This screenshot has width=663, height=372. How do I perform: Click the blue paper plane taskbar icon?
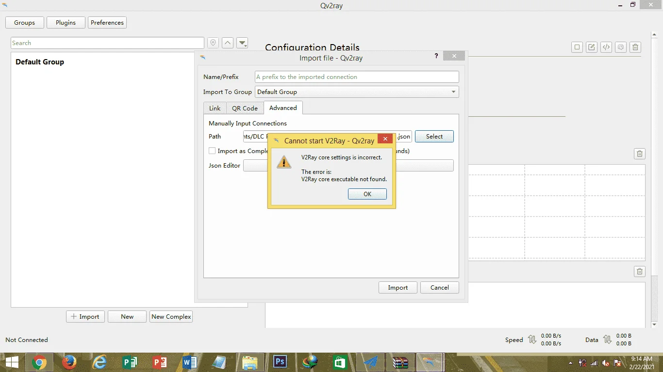[370, 362]
